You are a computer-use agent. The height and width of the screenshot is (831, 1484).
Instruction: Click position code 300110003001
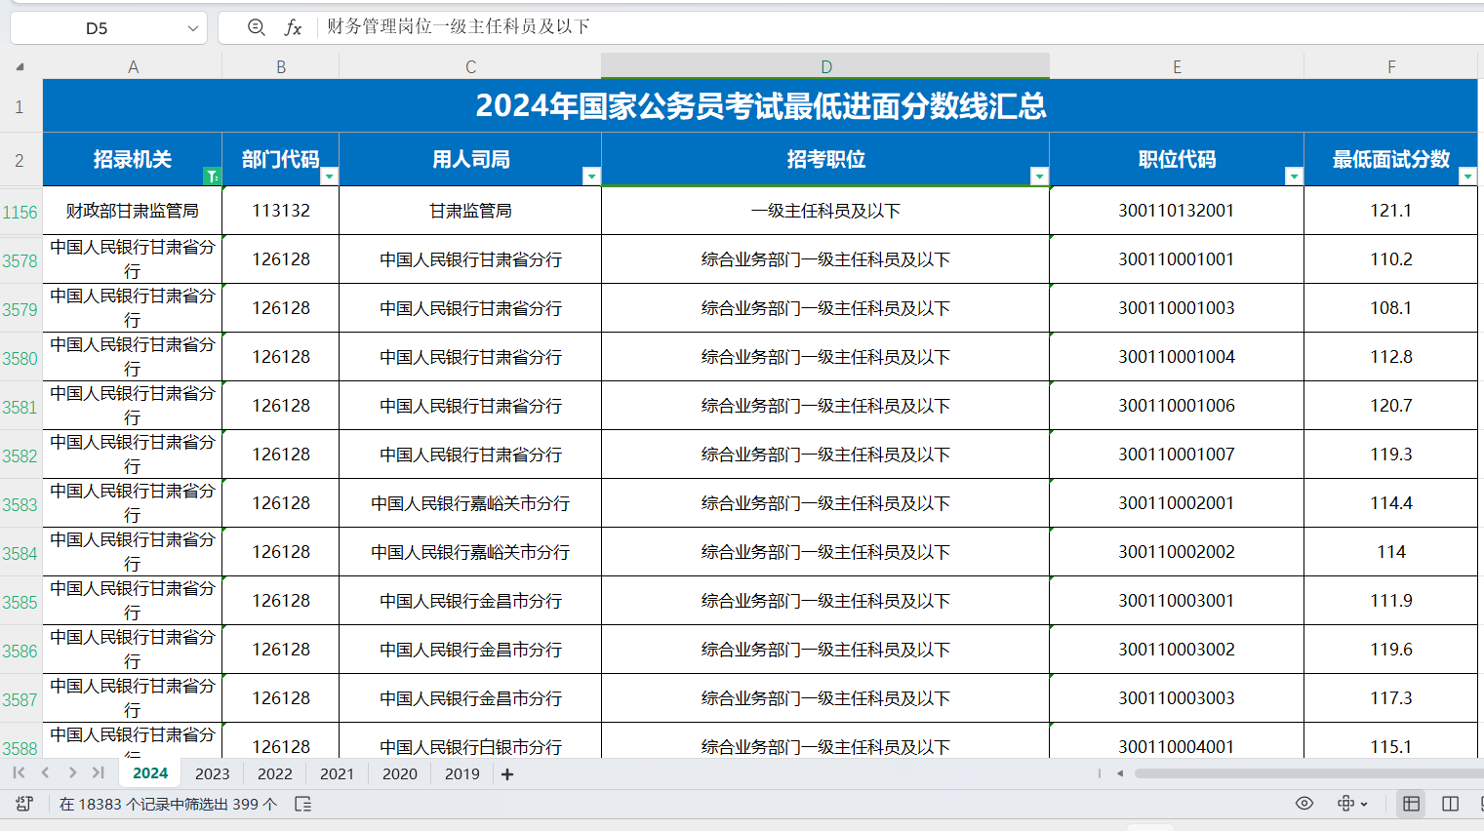(x=1177, y=601)
